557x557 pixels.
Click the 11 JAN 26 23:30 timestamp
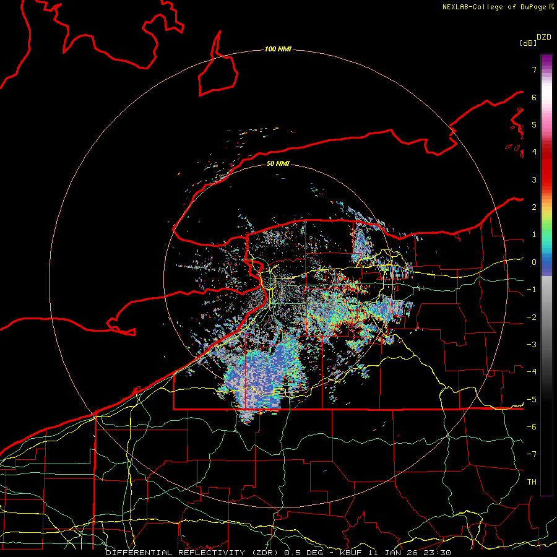tap(410, 553)
